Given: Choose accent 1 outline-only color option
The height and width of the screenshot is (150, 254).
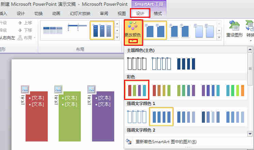Looking at the screenshot, I should point(137,117).
